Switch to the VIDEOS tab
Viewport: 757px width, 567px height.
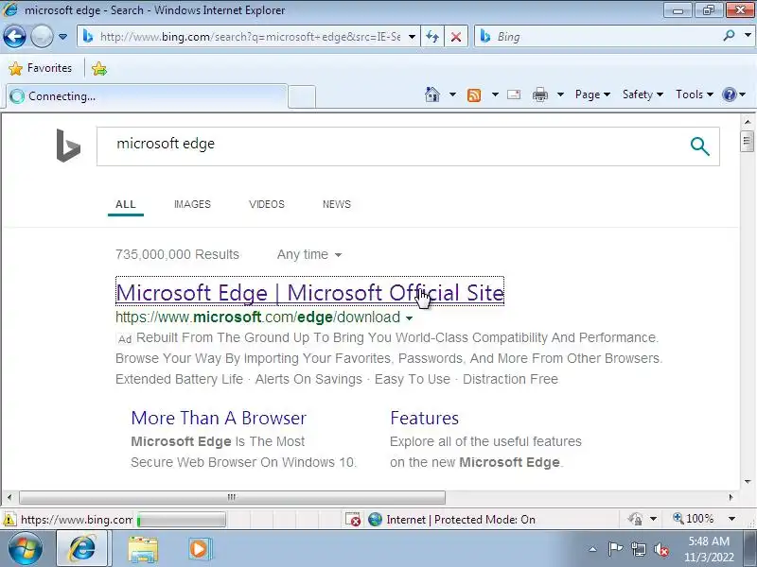click(x=267, y=204)
